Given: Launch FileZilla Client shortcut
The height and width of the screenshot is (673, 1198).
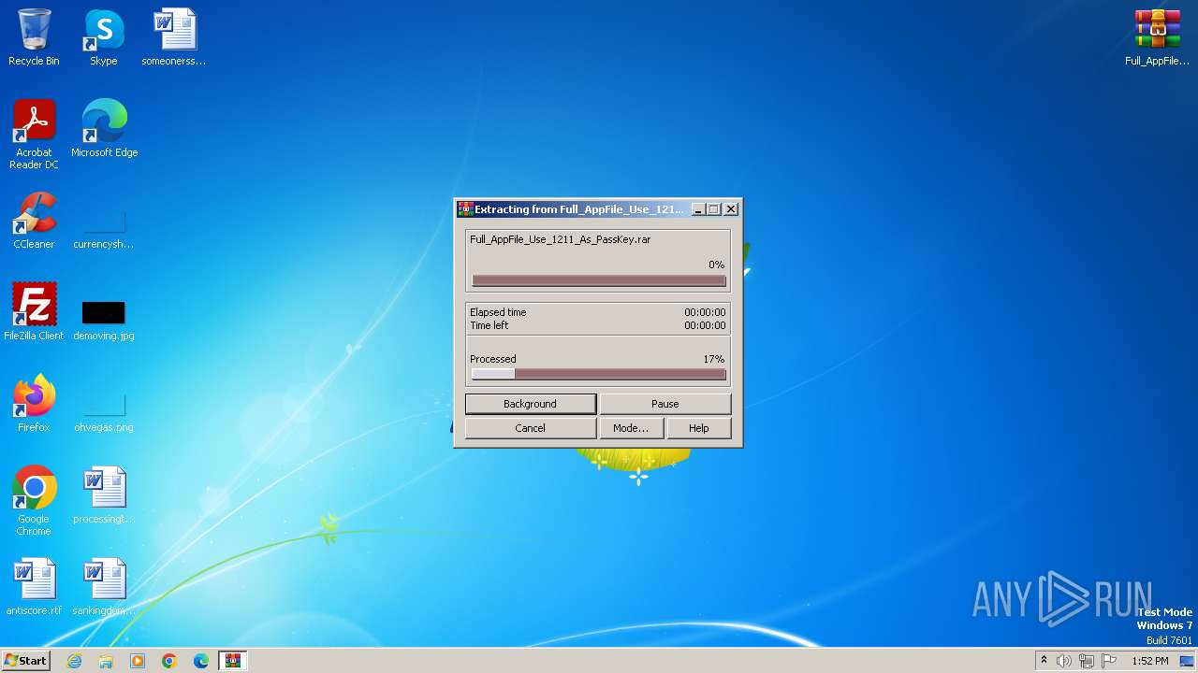Looking at the screenshot, I should (x=34, y=311).
